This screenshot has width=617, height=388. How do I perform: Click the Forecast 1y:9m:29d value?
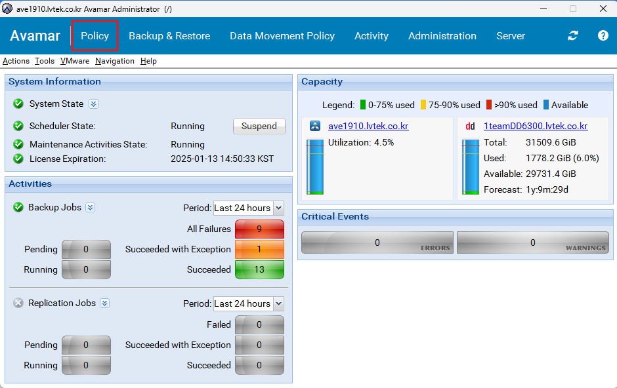click(x=547, y=189)
